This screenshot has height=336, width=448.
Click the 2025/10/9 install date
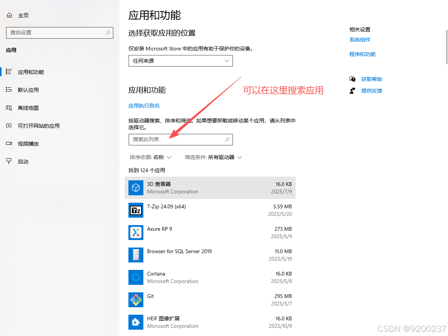pos(280,326)
